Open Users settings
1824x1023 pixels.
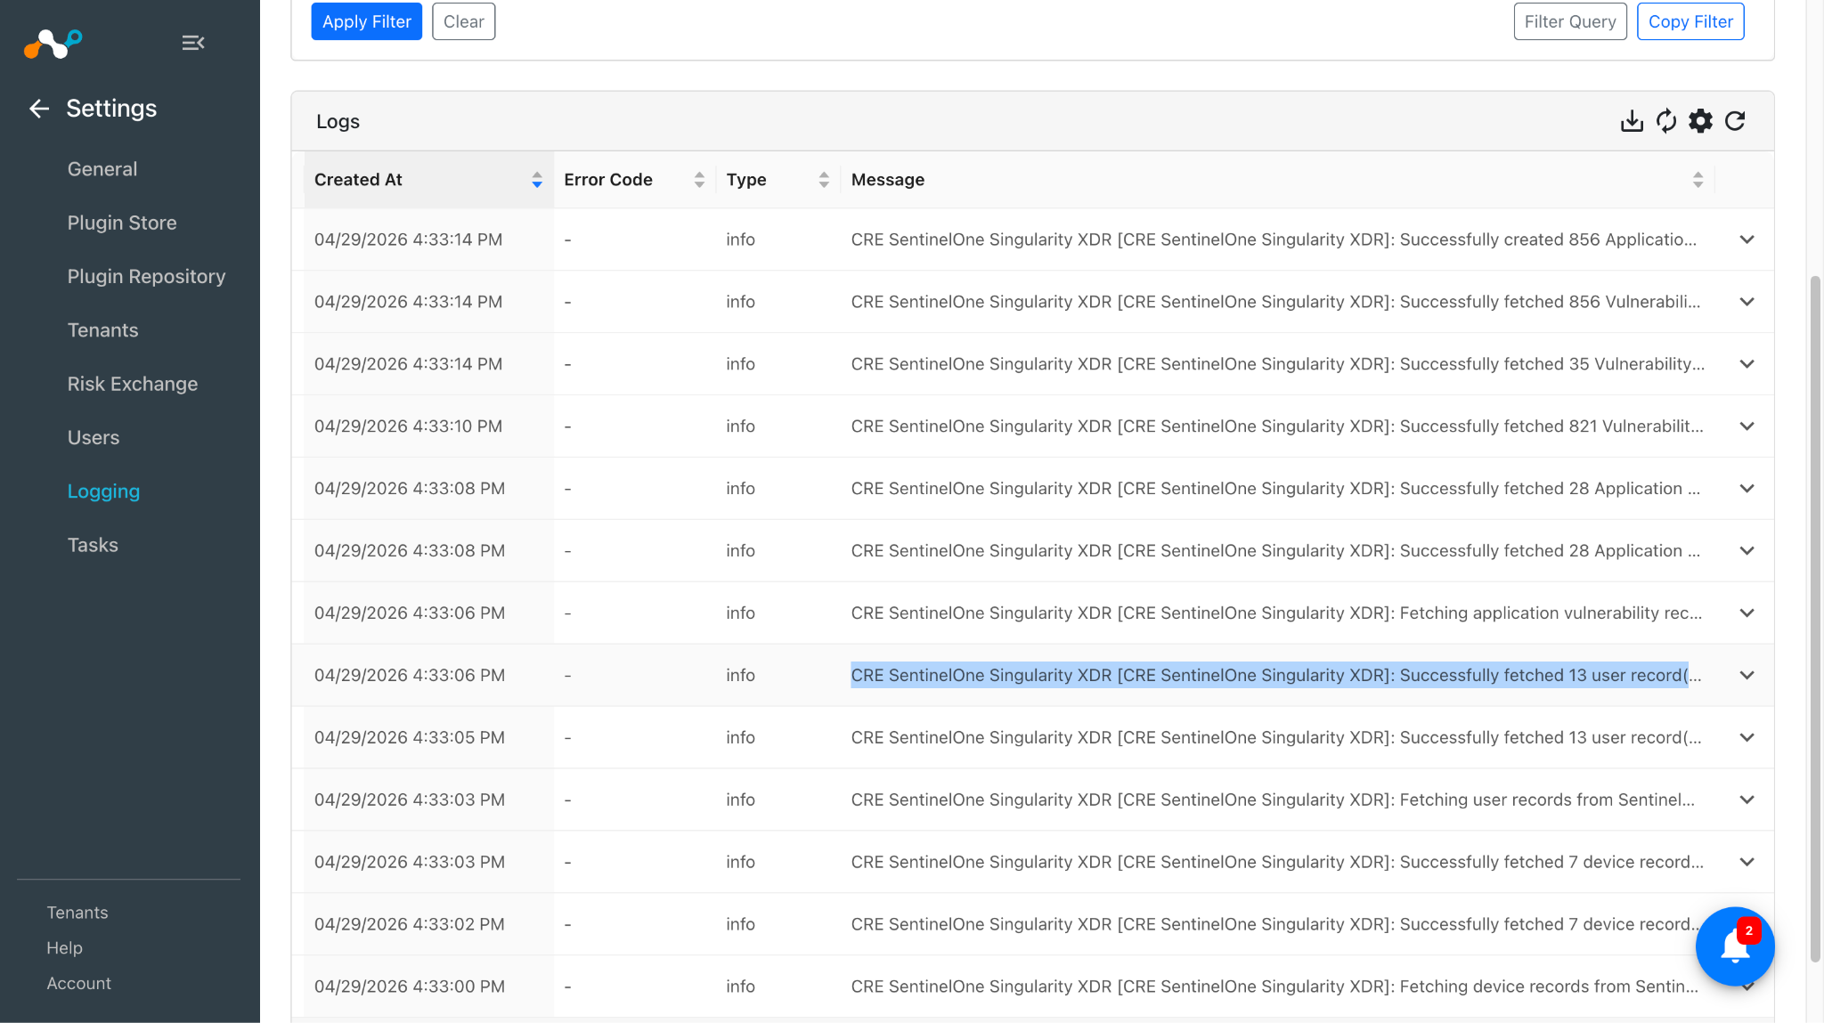pos(94,438)
